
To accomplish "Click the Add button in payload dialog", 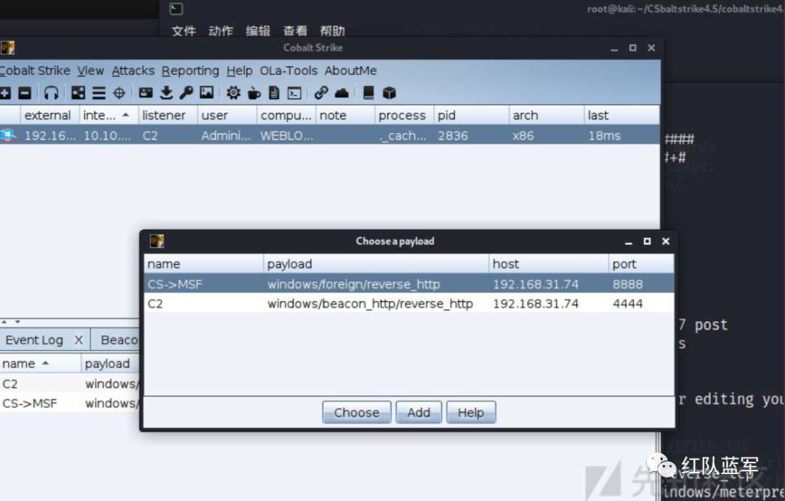I will coord(419,412).
